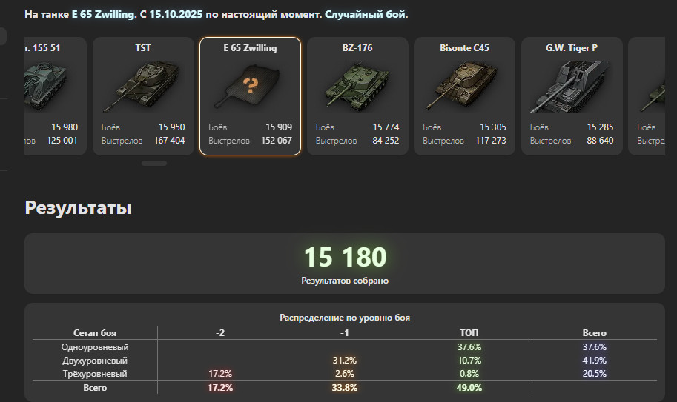Click the Одноуровневый row label
Screen dimensions: 677x402
(x=95, y=346)
